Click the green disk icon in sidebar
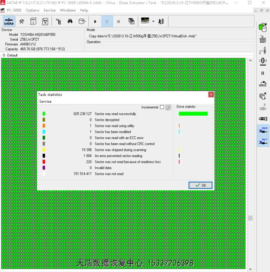 263,27
